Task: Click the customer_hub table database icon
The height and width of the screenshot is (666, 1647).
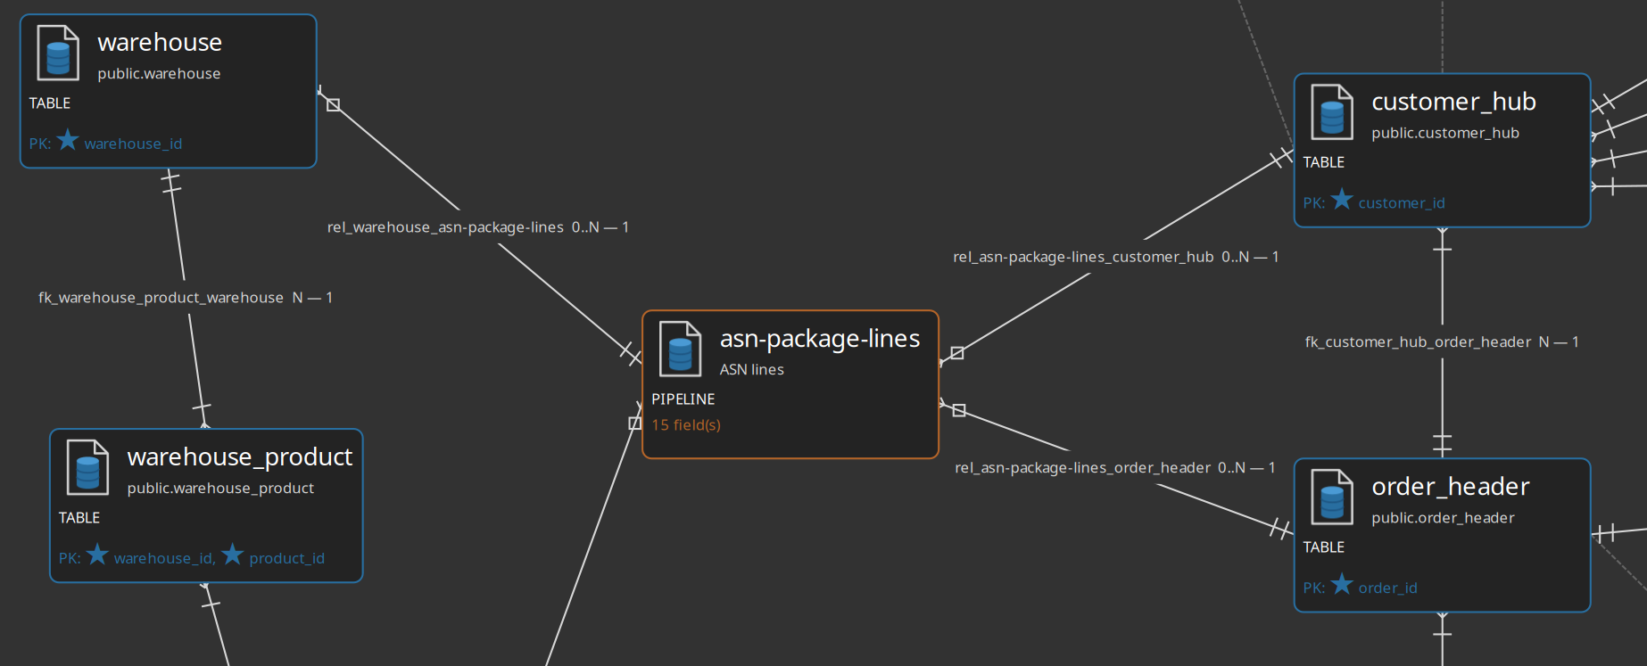Action: pos(1332,111)
